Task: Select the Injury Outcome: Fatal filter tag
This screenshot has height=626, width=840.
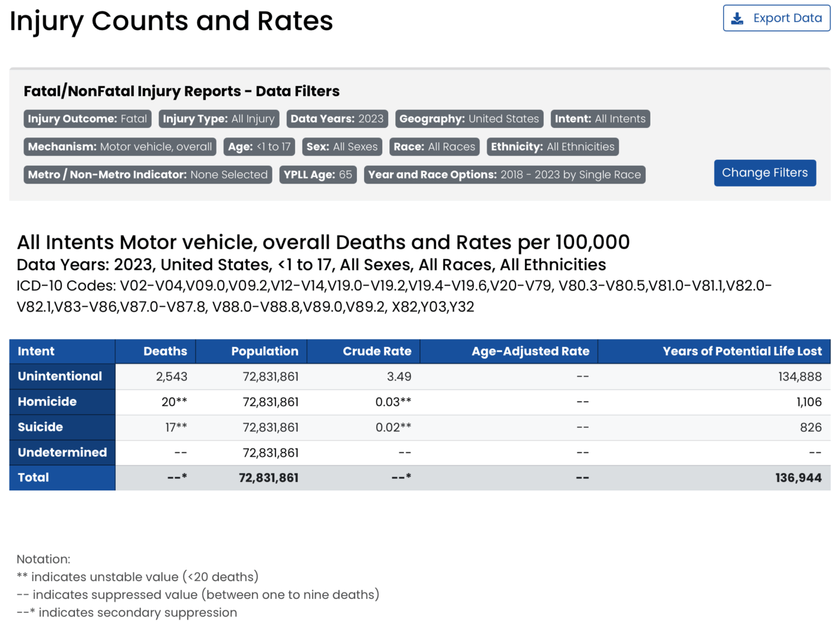Action: [88, 119]
